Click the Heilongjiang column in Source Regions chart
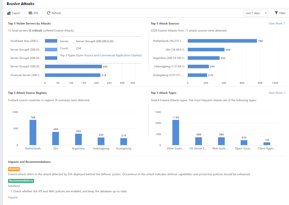 (x=101, y=141)
